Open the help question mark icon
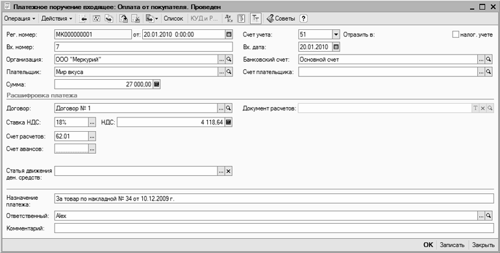Viewport: 500px width, 253px height. click(x=304, y=18)
